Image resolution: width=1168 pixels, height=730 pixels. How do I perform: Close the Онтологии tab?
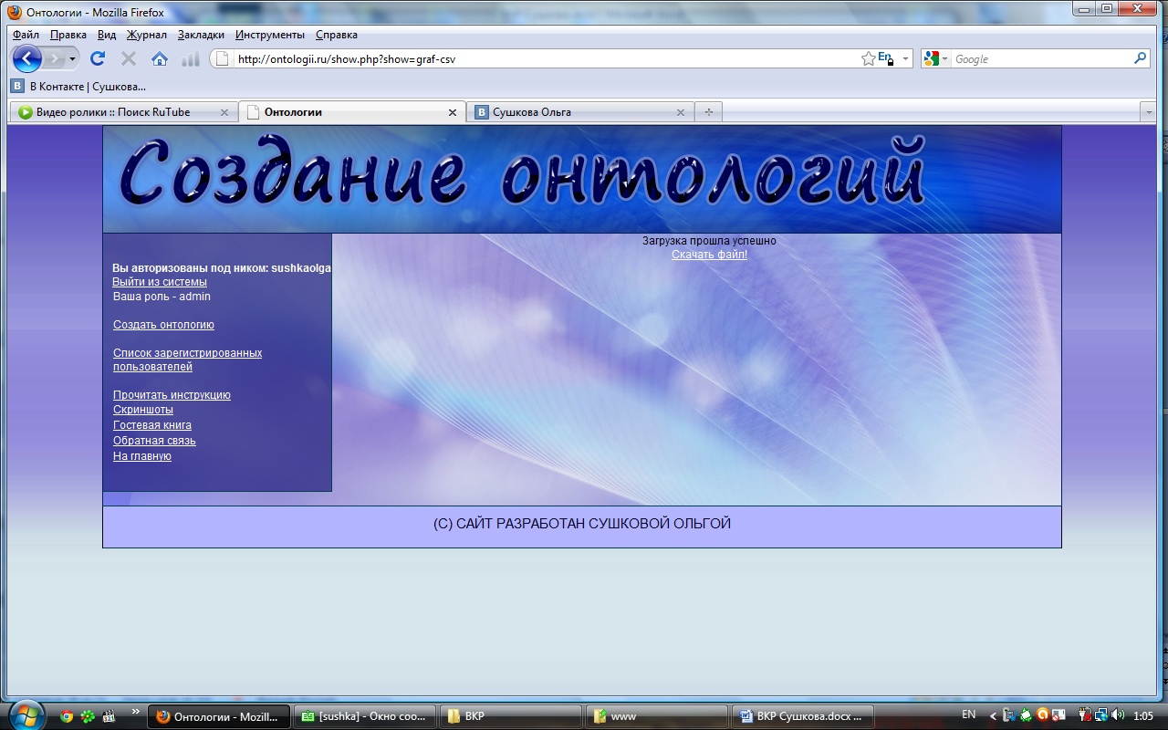(453, 112)
